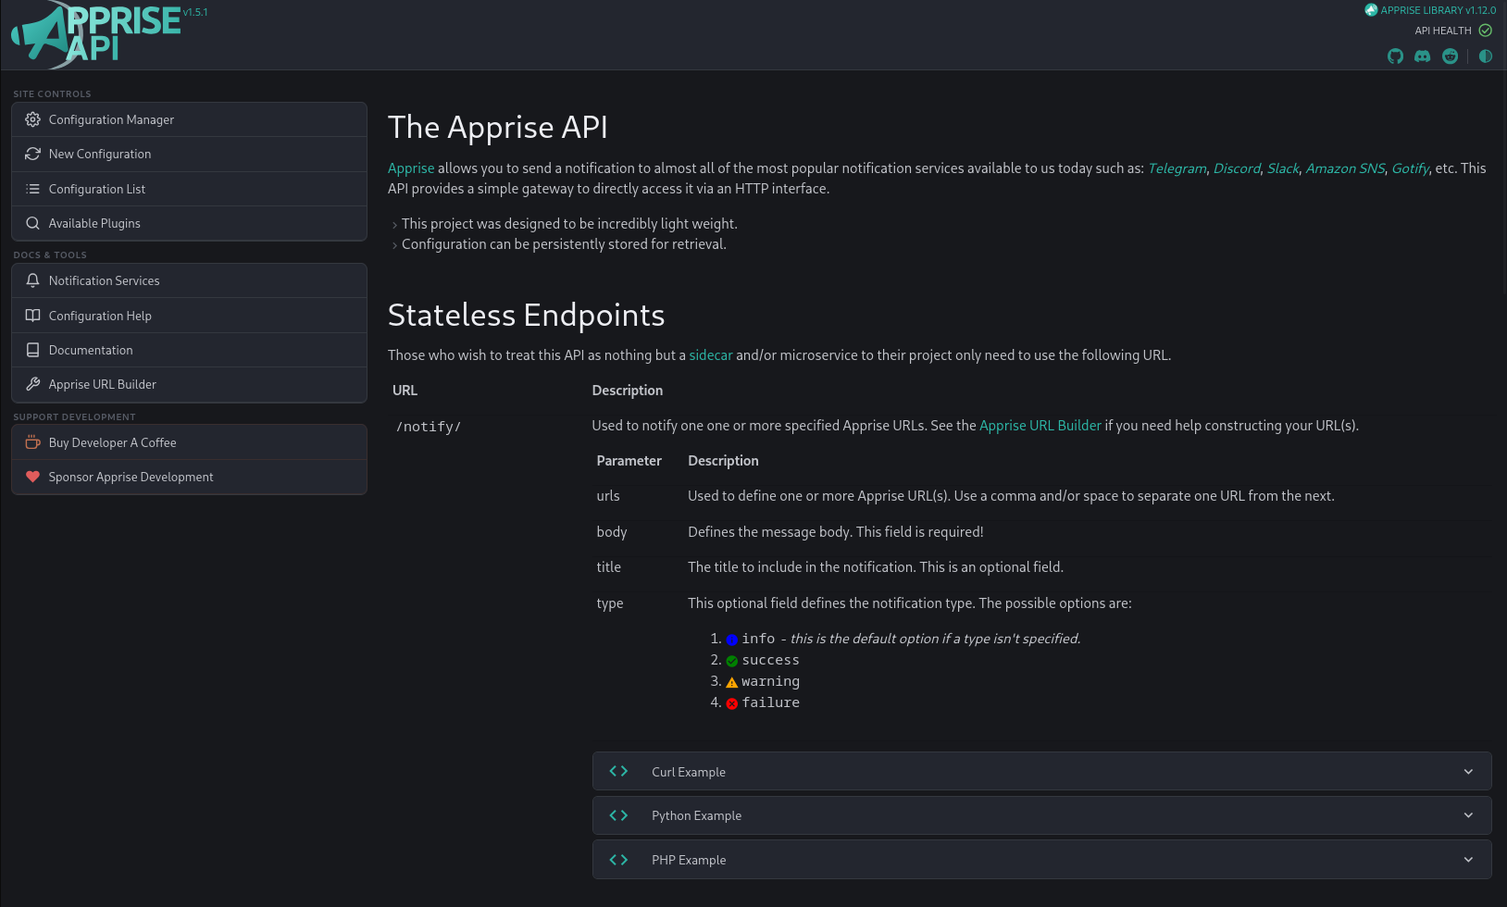The height and width of the screenshot is (907, 1507).
Task: Click the /notify/ URL cell
Action: click(429, 427)
